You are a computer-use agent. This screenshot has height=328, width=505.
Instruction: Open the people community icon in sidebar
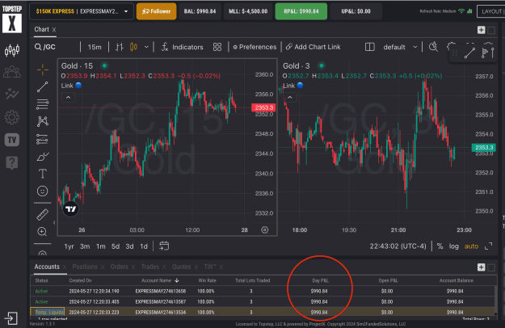point(12,71)
